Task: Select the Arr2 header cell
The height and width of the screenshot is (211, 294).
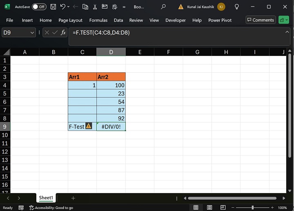Action: point(111,77)
